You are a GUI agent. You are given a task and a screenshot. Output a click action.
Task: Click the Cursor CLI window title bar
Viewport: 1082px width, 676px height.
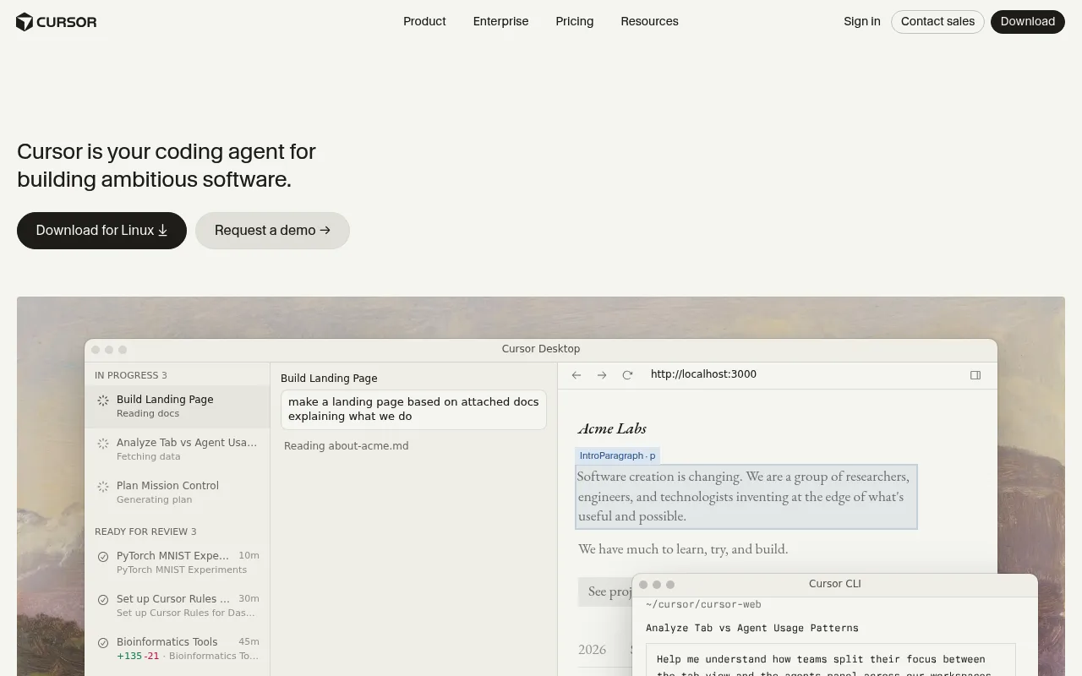835,584
